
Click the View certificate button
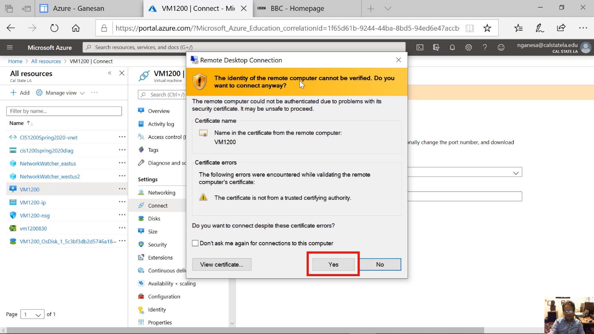[221, 265]
